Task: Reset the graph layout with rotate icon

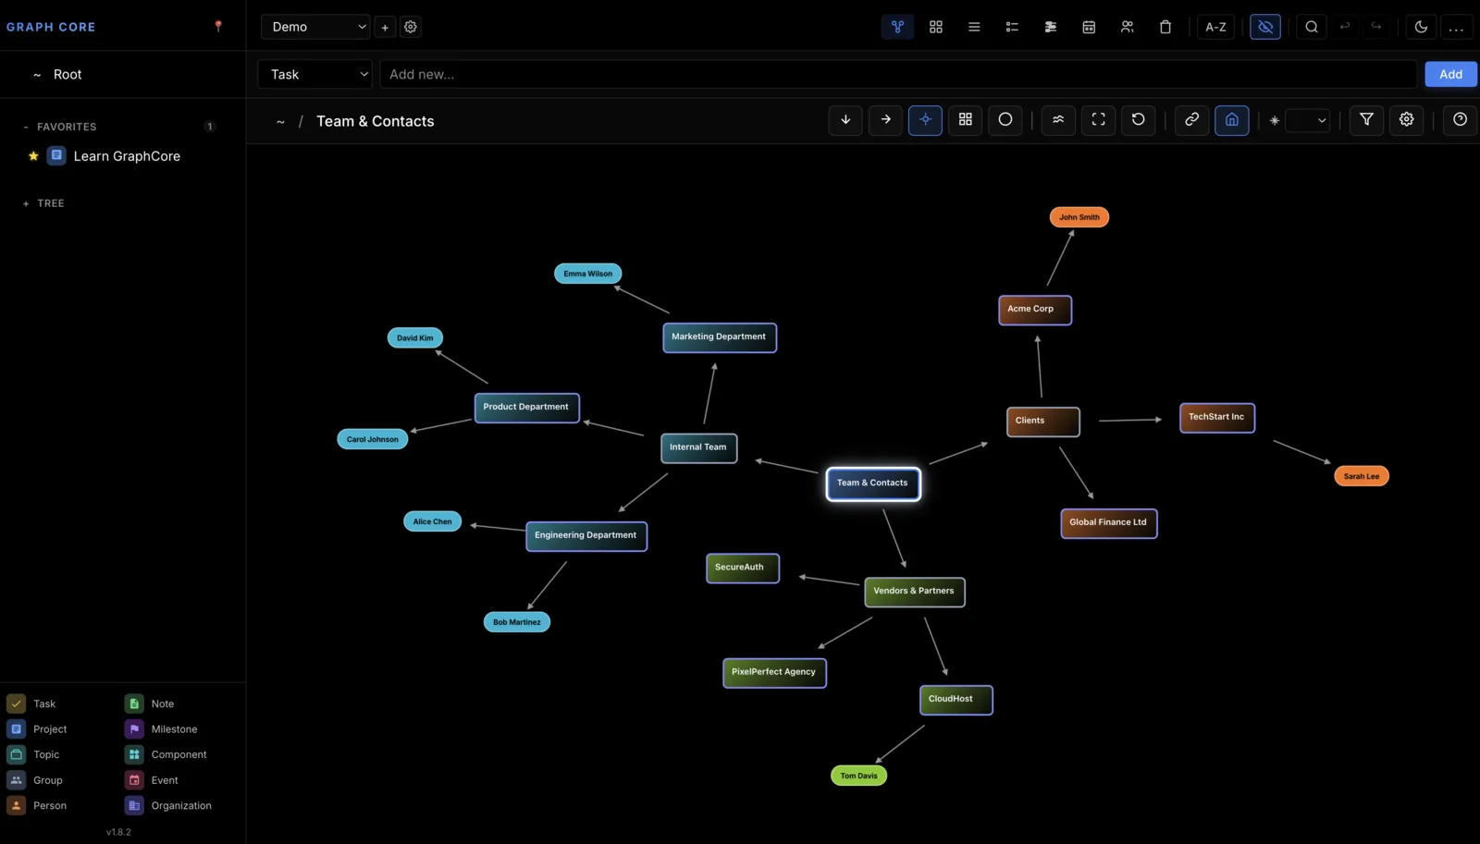Action: (1138, 119)
